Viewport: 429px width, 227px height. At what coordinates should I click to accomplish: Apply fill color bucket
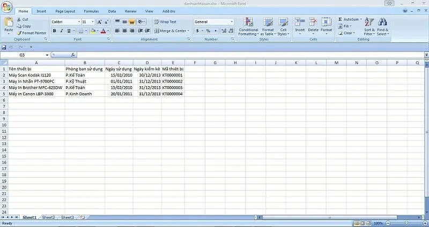point(93,31)
